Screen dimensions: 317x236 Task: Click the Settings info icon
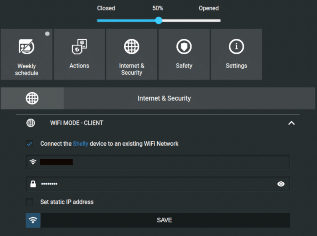click(236, 46)
